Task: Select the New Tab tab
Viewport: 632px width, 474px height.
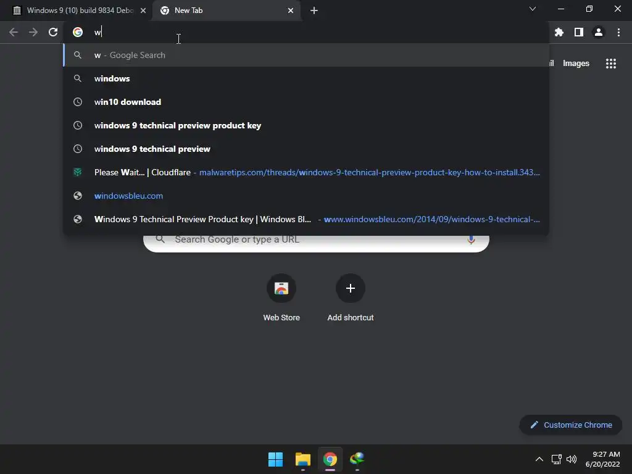Action: (226, 10)
